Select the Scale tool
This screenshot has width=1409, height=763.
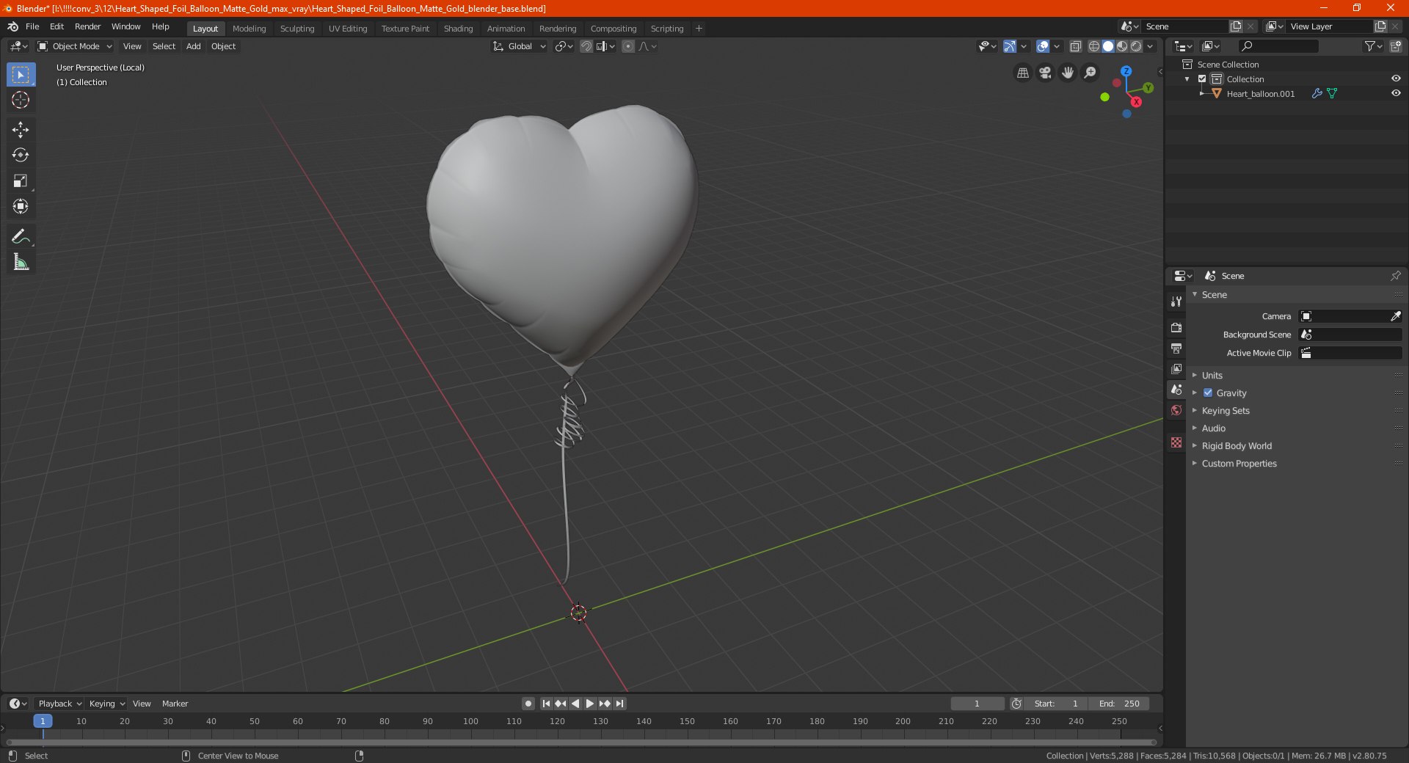pyautogui.click(x=21, y=181)
